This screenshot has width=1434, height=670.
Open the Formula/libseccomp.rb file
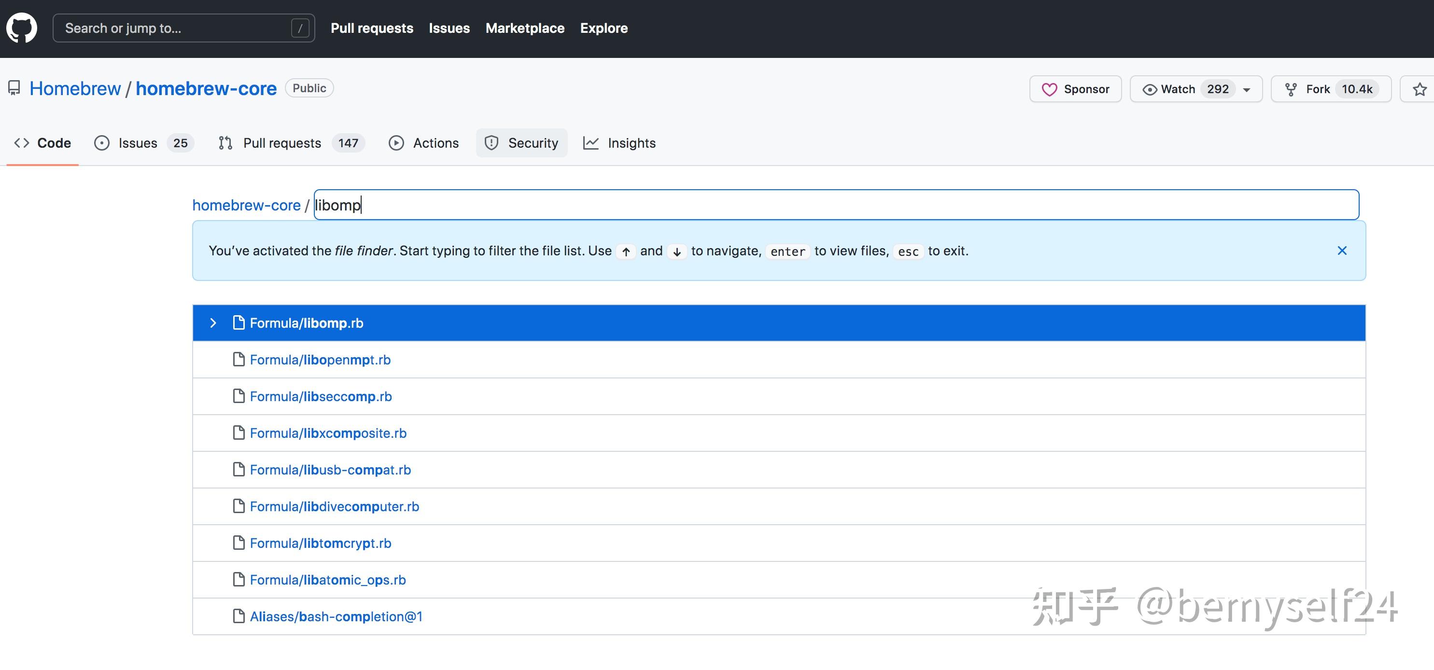[321, 396]
